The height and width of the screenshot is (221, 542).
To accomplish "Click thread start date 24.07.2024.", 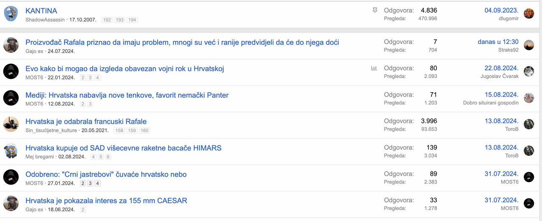I will point(61,51).
